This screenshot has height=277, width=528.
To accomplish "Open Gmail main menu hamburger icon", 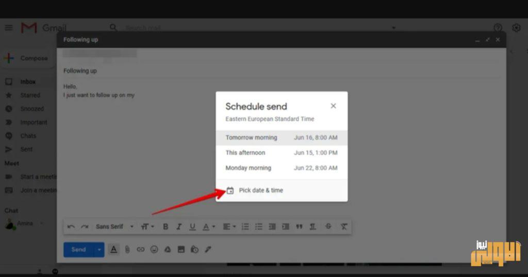I will point(9,28).
